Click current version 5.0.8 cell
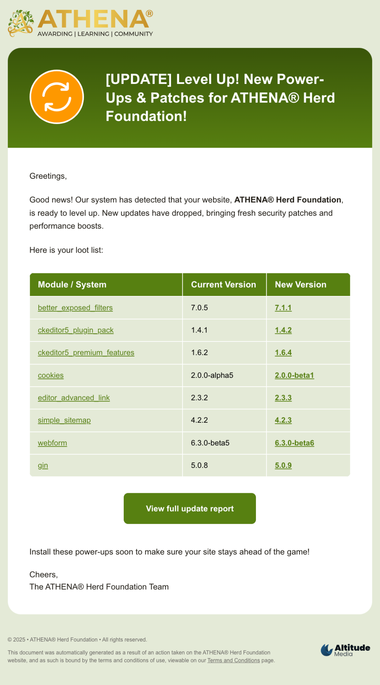 [x=224, y=465]
